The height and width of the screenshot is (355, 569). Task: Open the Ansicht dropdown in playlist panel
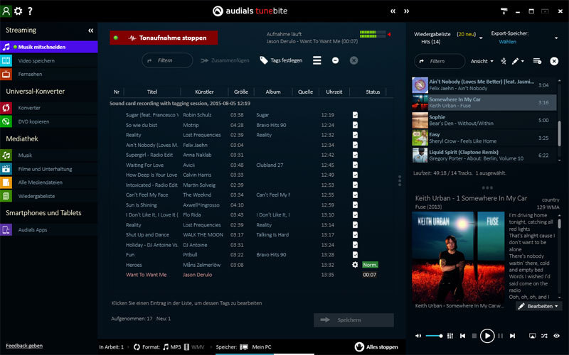(x=482, y=61)
